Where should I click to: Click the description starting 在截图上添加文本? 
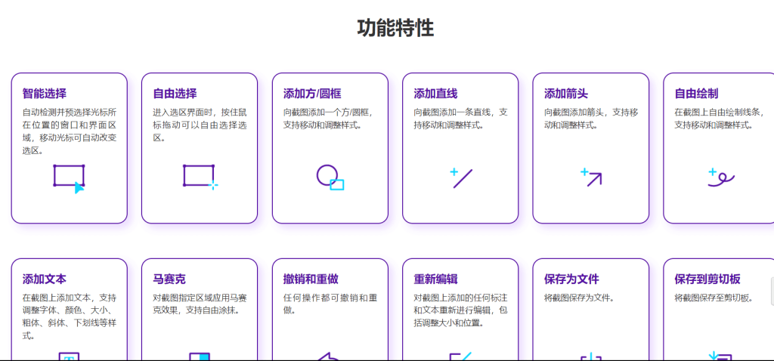tap(69, 316)
